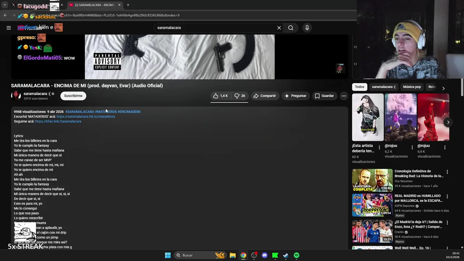This screenshot has height=261, width=464.
Task: Open Google Chrome taskbar icon
Action: point(243,255)
